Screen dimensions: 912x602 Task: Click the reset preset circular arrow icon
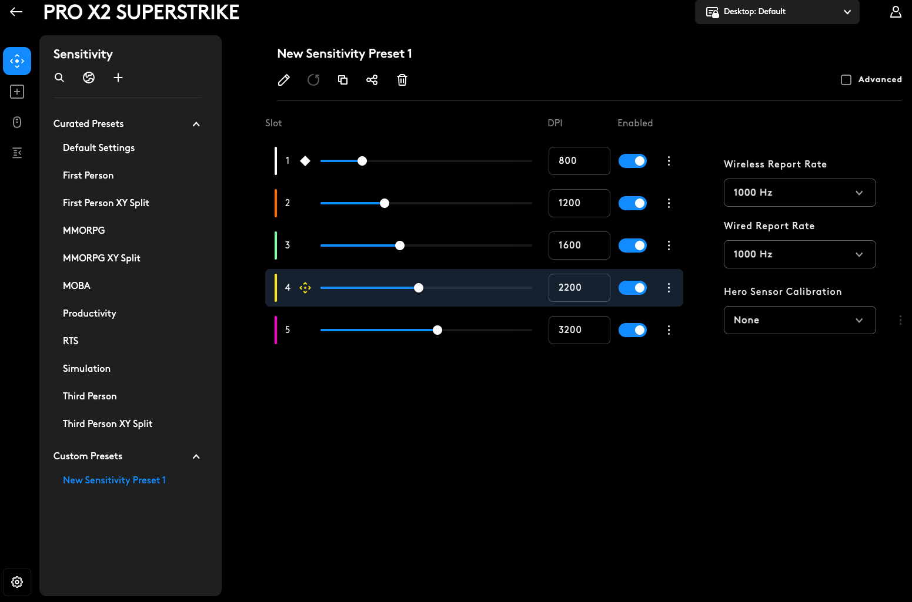313,80
